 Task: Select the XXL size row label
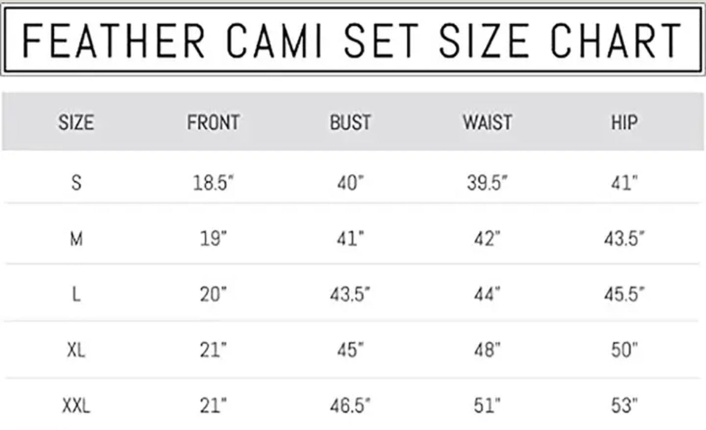(x=76, y=406)
